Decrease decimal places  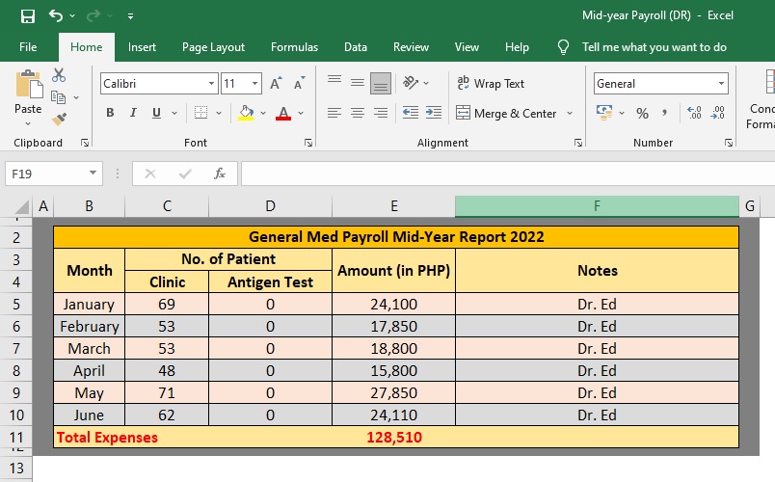[717, 113]
